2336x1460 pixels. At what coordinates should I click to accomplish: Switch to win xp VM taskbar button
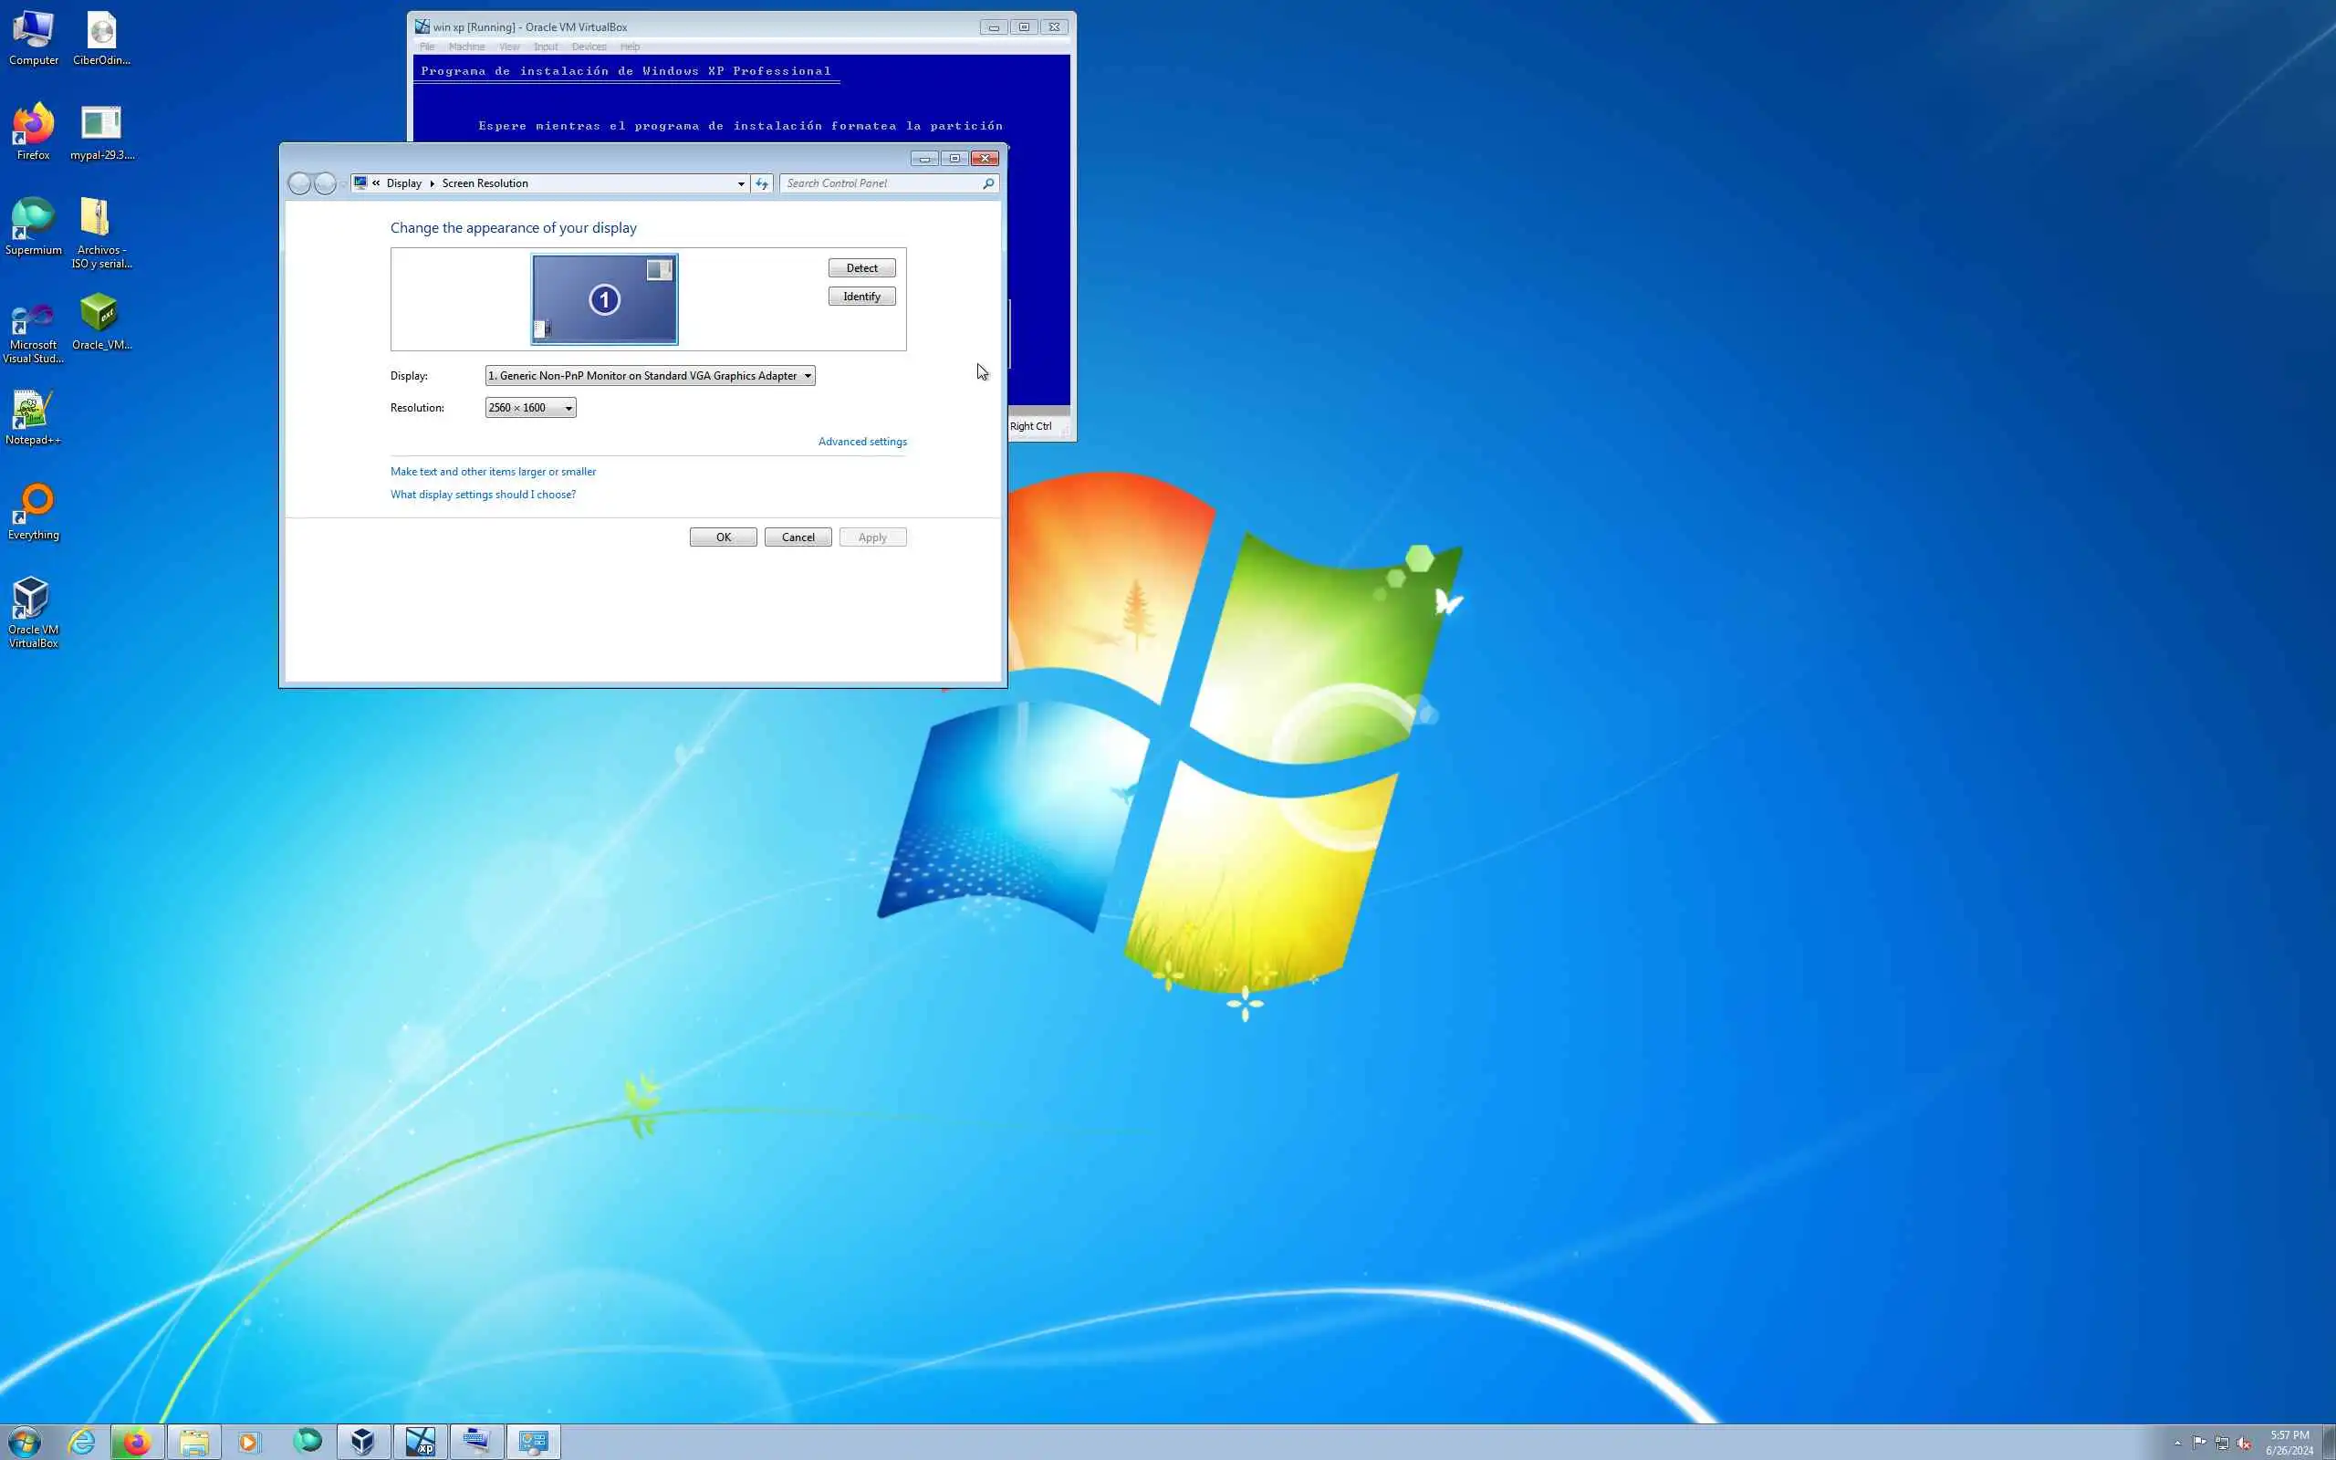coord(420,1442)
